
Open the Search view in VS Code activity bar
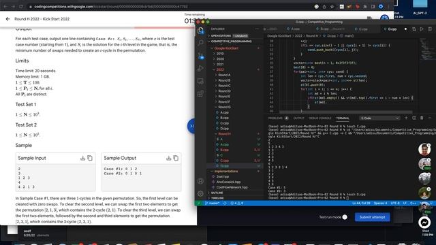(200, 42)
